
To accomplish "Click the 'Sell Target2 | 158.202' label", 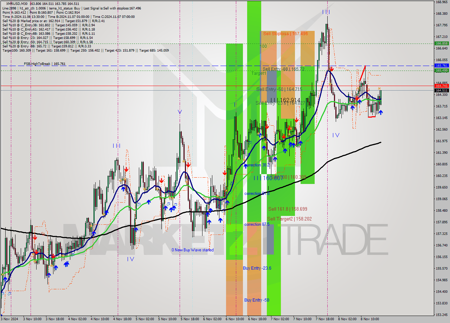I will click(289, 219).
